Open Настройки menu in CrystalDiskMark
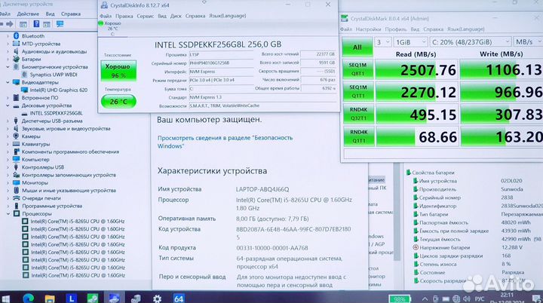Image resolution: width=543 pixels, height=303 pixels. tap(368, 29)
